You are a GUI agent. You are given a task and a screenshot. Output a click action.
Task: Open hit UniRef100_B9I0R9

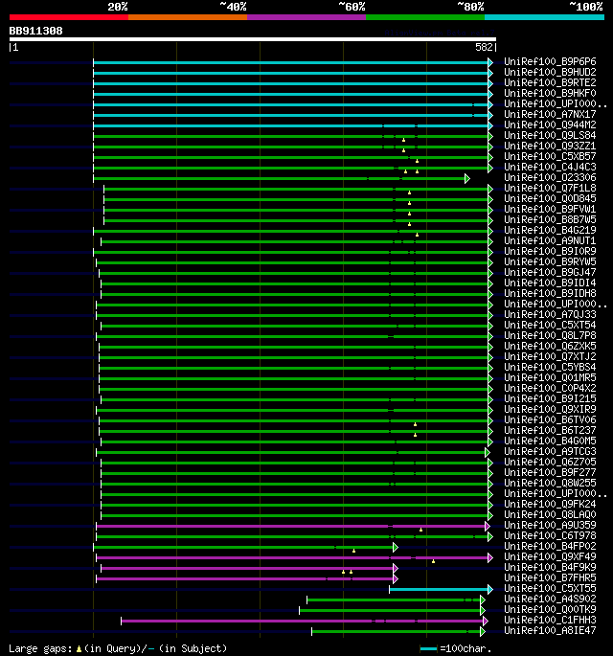coord(550,252)
